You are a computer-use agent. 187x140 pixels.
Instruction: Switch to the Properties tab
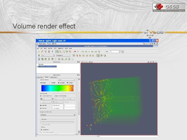(x=40, y=77)
